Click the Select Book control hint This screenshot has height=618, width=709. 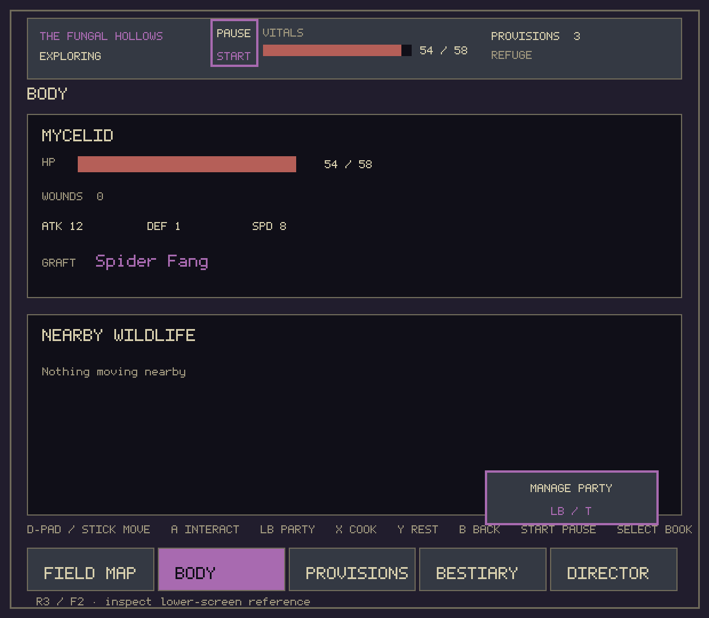pos(655,529)
